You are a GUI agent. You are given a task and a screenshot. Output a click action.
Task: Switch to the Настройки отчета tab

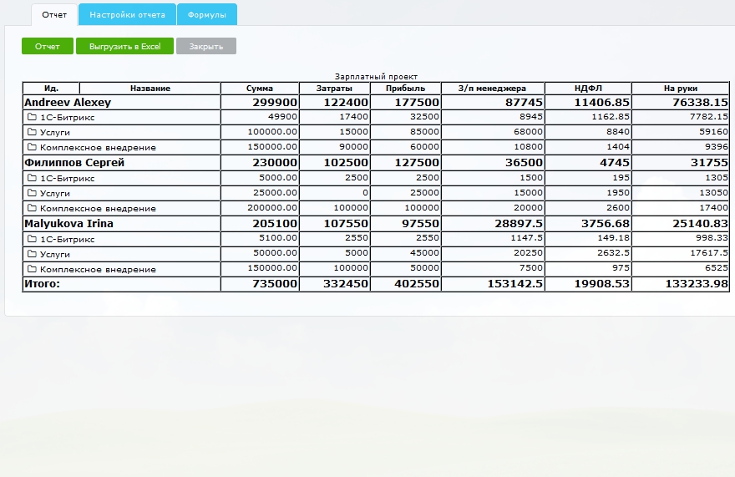127,15
